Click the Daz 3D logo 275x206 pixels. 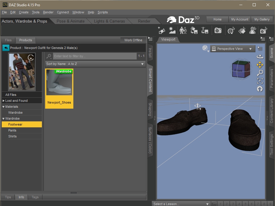tap(183, 20)
